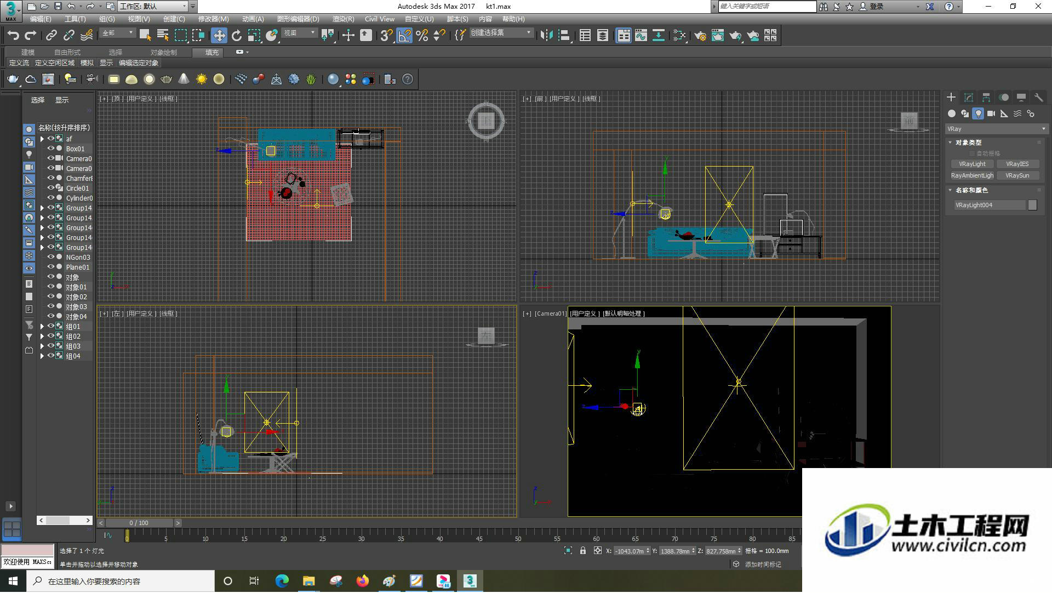Click the 定义流 button

(x=19, y=63)
